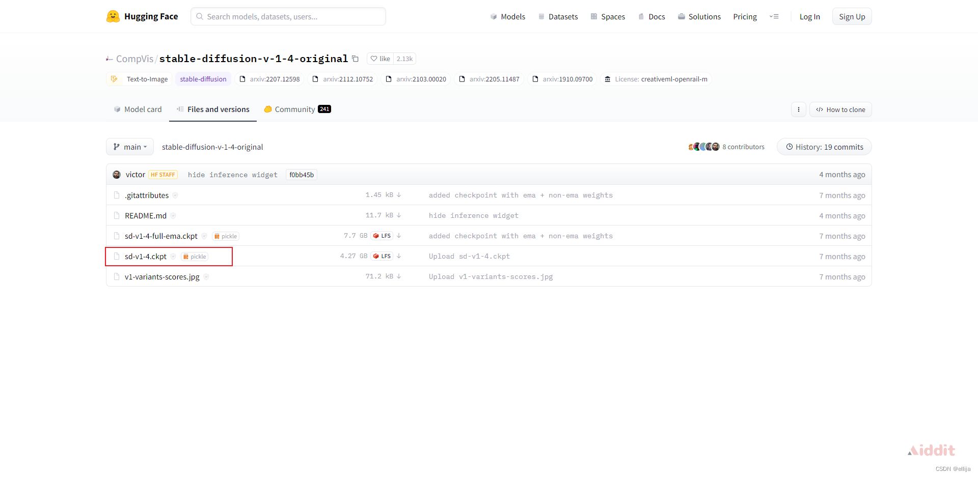Open commit message 'Upload sd-v1-4.ckpt'
978x477 pixels.
pyautogui.click(x=469, y=256)
